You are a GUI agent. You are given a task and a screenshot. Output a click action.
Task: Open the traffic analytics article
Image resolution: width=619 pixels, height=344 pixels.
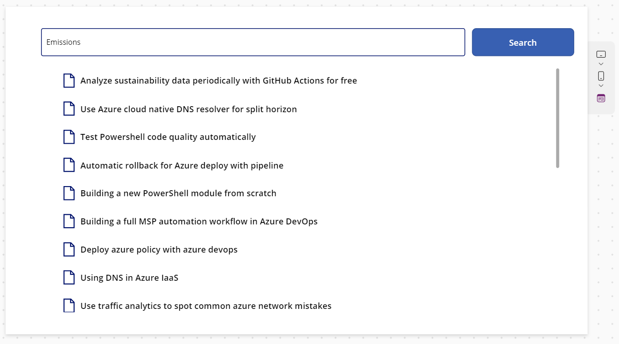(206, 306)
